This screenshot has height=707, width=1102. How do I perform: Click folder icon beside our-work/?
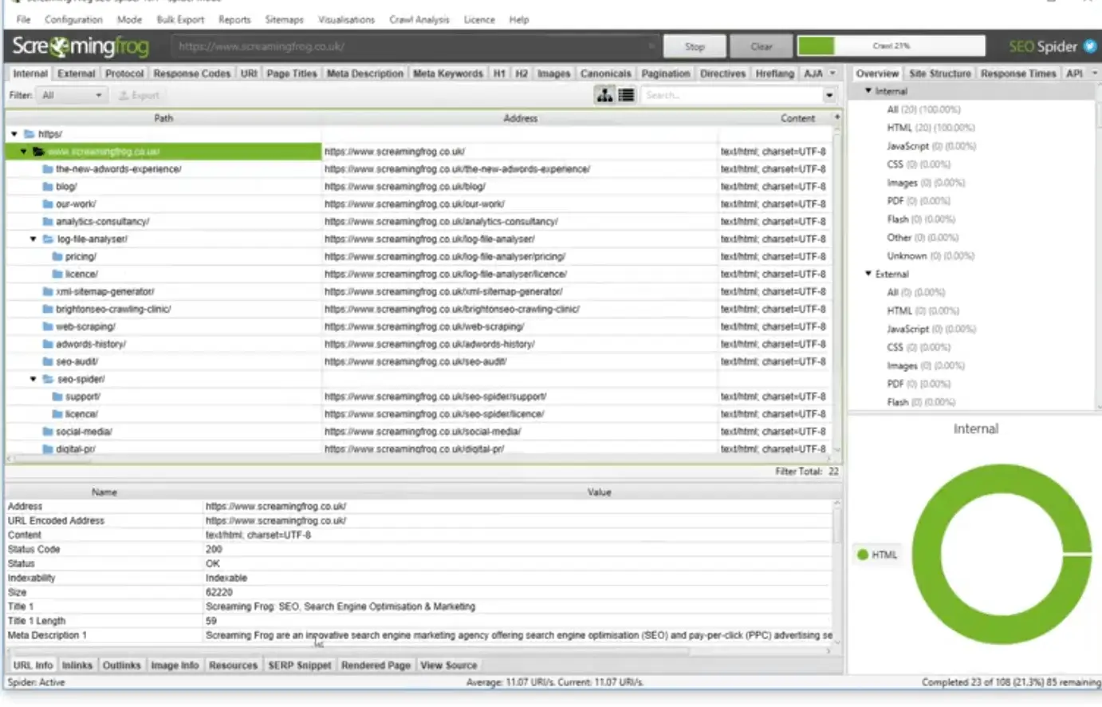point(48,204)
